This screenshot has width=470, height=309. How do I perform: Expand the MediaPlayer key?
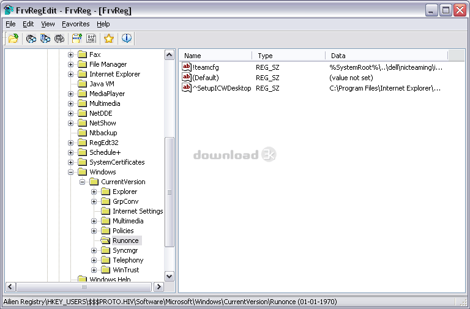click(x=70, y=94)
